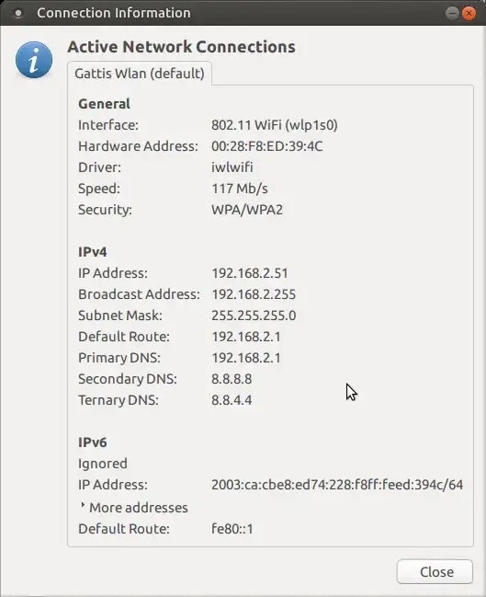The height and width of the screenshot is (597, 486).
Task: Click the blue information icon
Action: 34,60
